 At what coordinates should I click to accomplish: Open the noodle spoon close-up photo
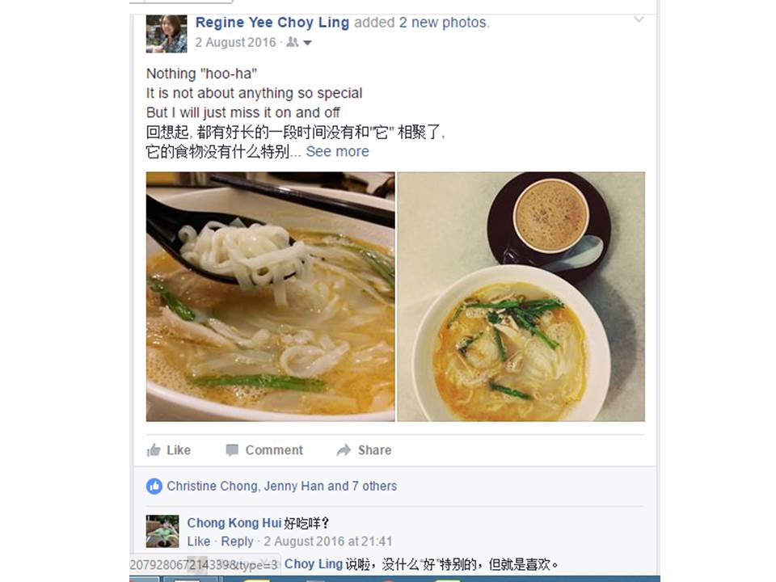pos(270,297)
